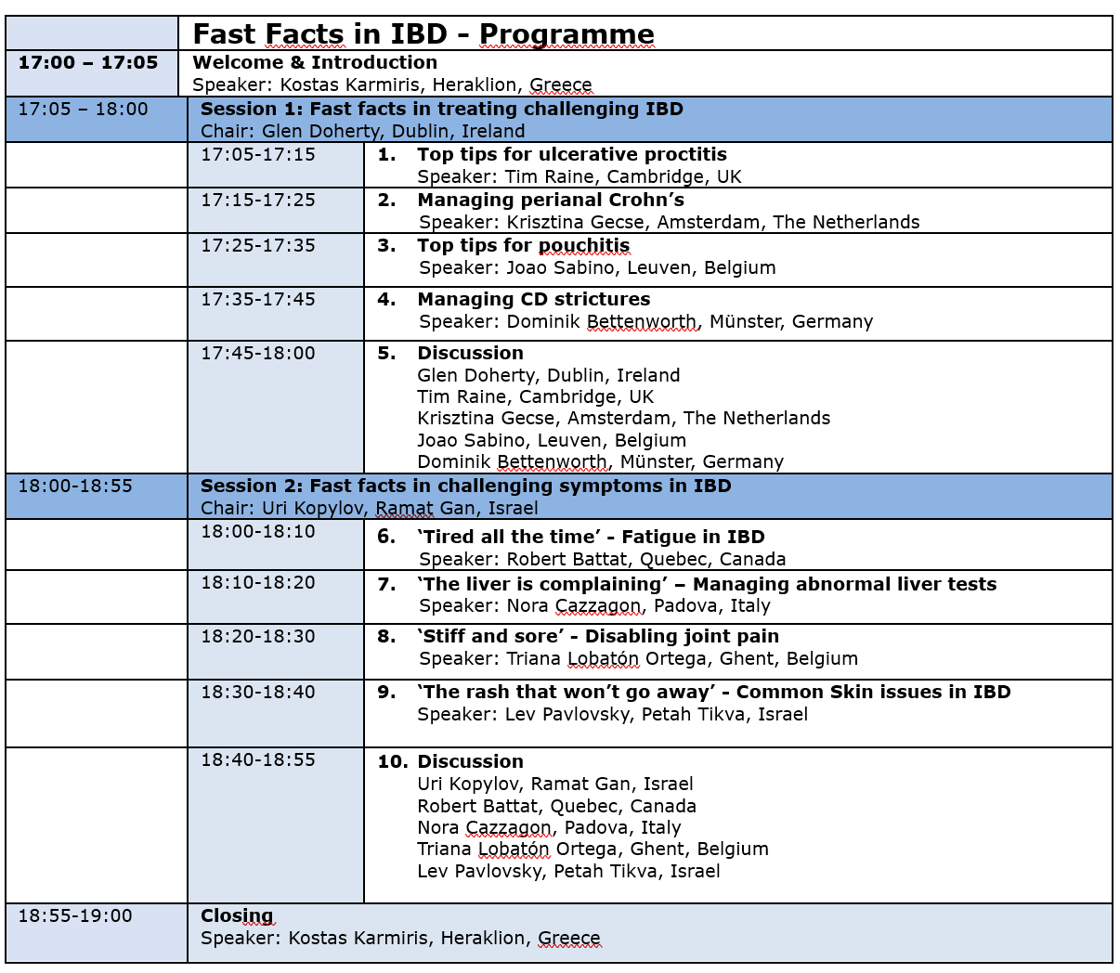This screenshot has width=1120, height=973.
Task: Click 'Top tips for ulcerative proctitis' title
Action: tap(571, 154)
